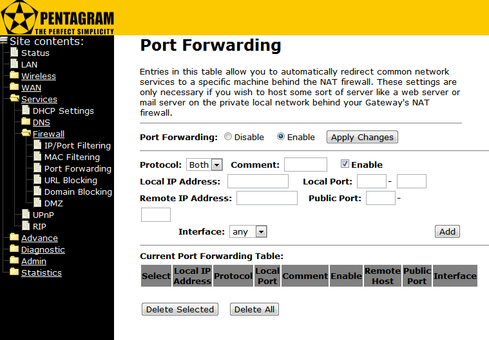This screenshot has height=340, width=489.
Task: Open the Interface dropdown
Action: click(x=248, y=231)
